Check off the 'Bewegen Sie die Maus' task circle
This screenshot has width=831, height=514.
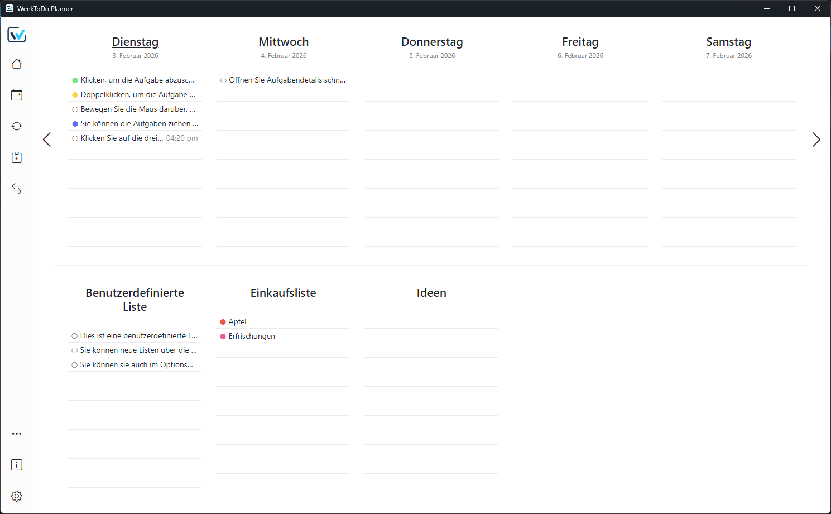(75, 109)
